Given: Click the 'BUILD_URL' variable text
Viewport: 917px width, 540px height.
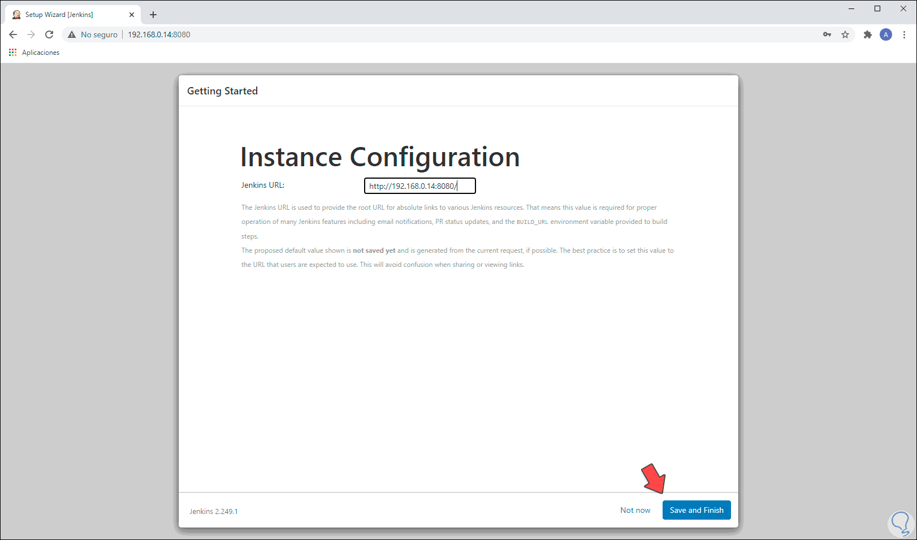Looking at the screenshot, I should pos(532,222).
